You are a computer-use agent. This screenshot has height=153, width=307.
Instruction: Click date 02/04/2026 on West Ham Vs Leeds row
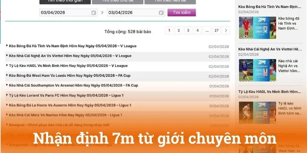pos(219,76)
